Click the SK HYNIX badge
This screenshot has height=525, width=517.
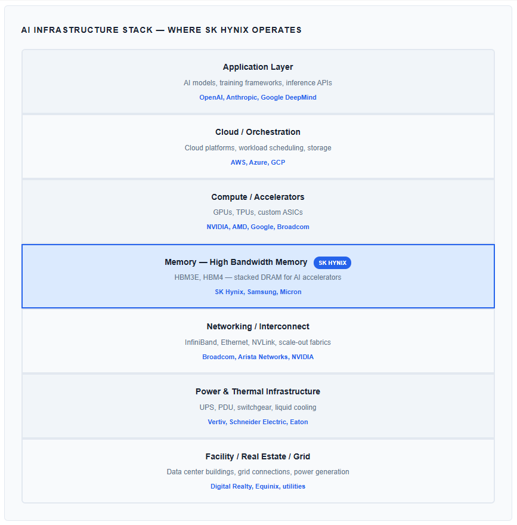pyautogui.click(x=332, y=263)
